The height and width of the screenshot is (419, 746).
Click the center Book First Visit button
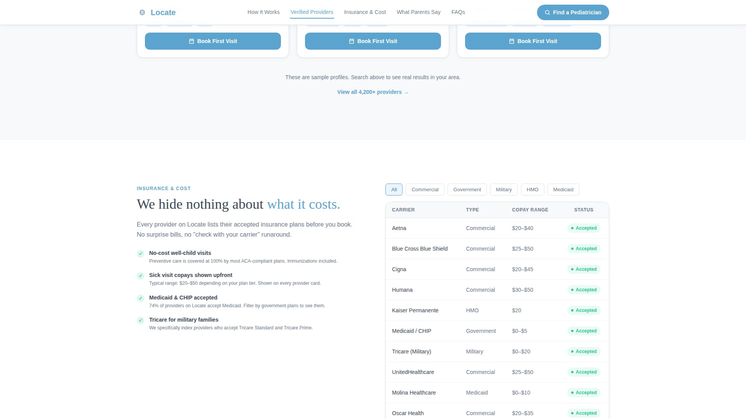point(373,41)
